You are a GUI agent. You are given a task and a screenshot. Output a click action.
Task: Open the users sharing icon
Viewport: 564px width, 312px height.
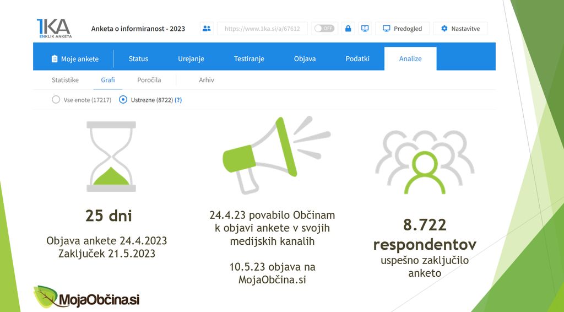pos(207,29)
